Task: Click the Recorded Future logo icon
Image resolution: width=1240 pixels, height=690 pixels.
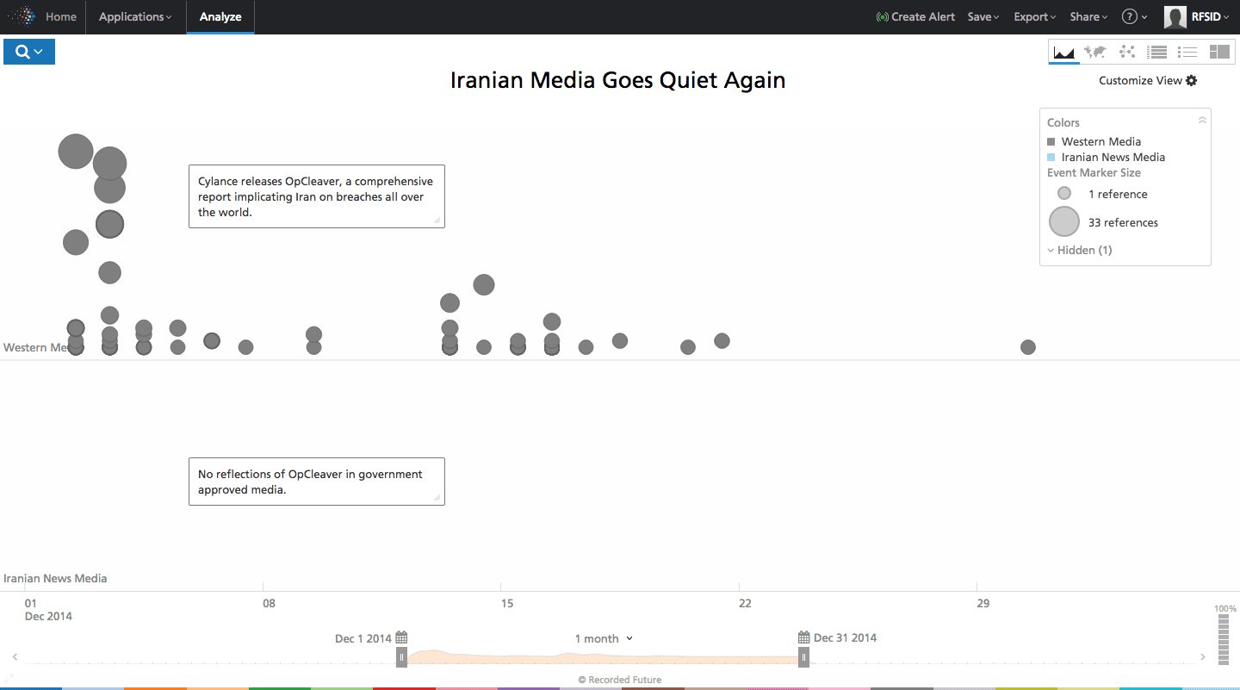Action: click(22, 16)
